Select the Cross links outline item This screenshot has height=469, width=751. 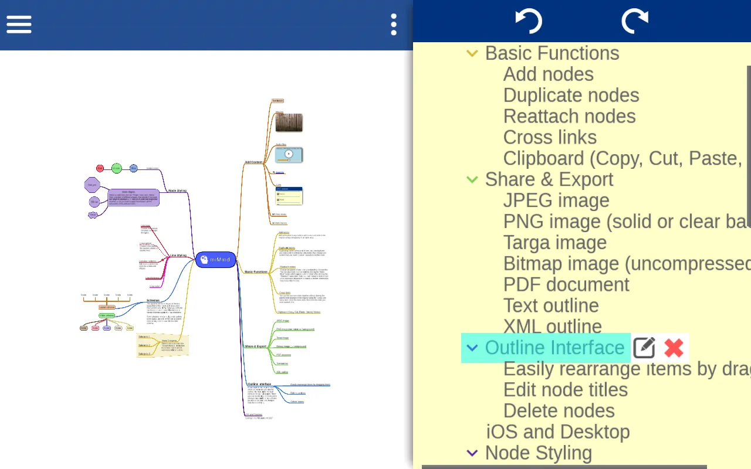(x=550, y=137)
